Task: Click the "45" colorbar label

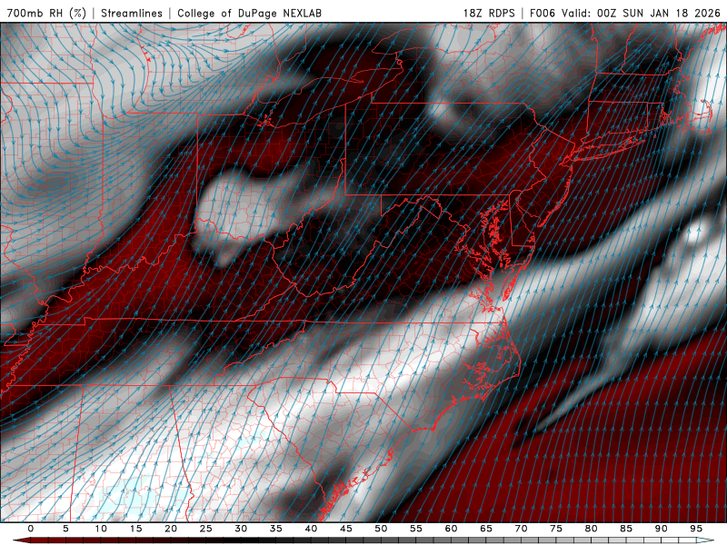Action: (x=346, y=529)
